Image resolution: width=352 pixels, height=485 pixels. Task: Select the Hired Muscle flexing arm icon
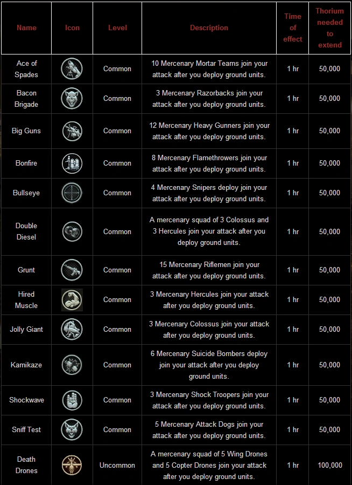[x=72, y=299]
